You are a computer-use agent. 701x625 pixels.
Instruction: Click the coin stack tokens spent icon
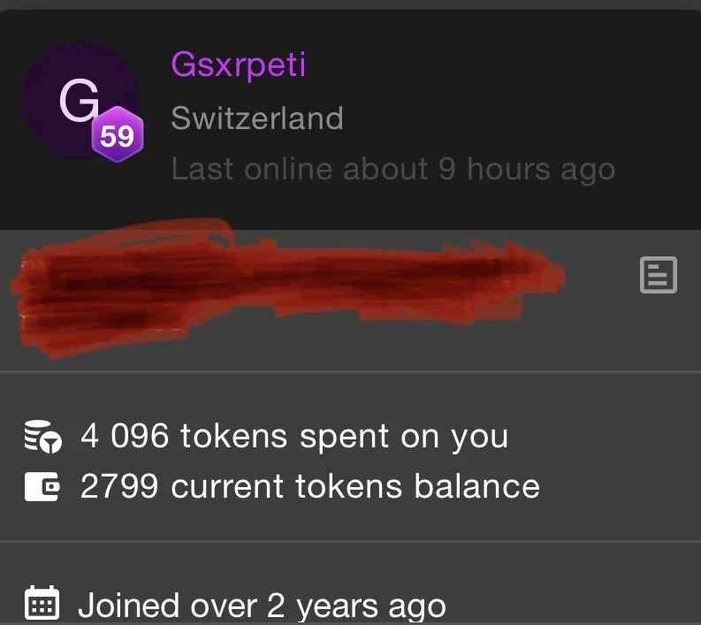42,437
